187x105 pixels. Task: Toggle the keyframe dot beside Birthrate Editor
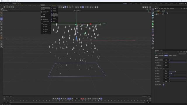(155, 59)
